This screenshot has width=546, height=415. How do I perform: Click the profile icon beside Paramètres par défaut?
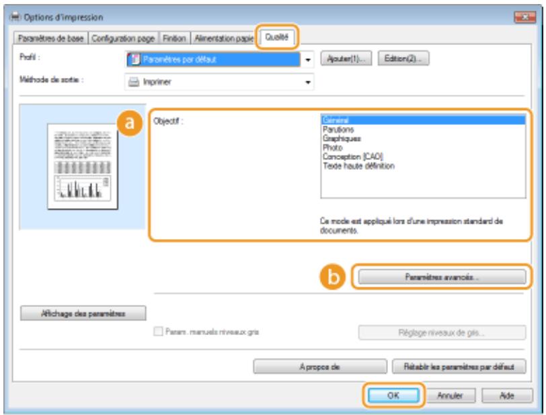[x=134, y=60]
